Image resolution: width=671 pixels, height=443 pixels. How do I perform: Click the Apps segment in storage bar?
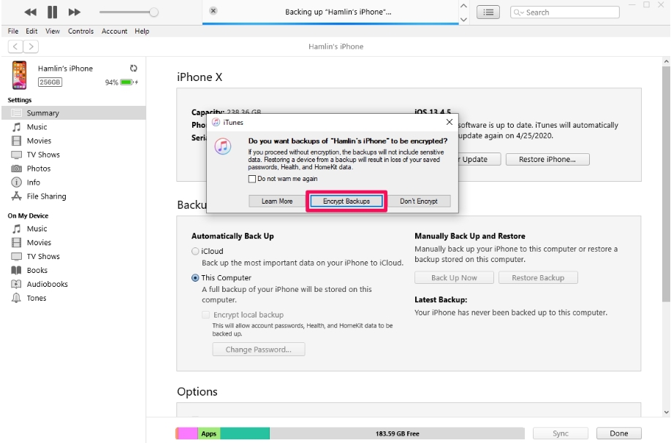point(209,434)
